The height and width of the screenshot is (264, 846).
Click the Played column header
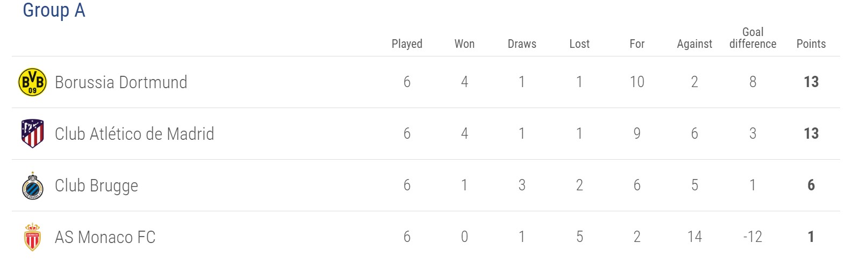coord(407,44)
